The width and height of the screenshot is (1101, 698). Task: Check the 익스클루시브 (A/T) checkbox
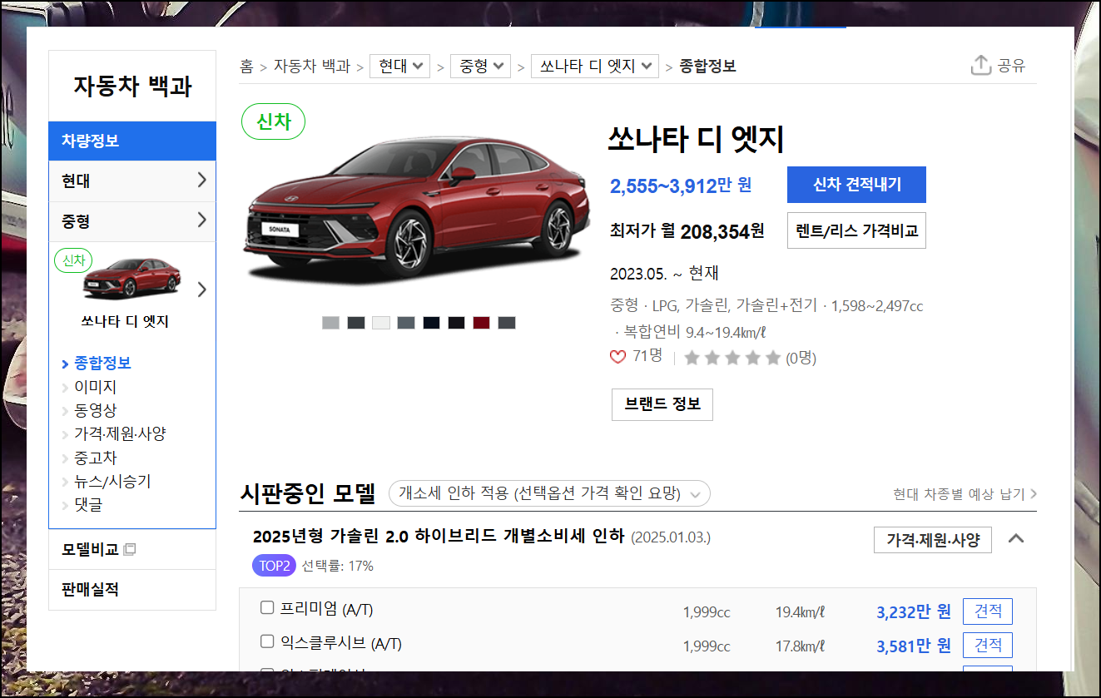click(x=267, y=641)
